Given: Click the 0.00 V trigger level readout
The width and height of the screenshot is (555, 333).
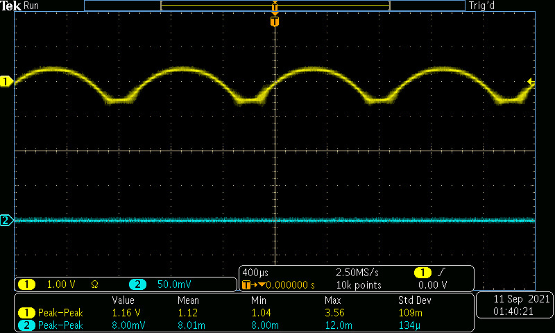Looking at the screenshot, I should [x=432, y=285].
